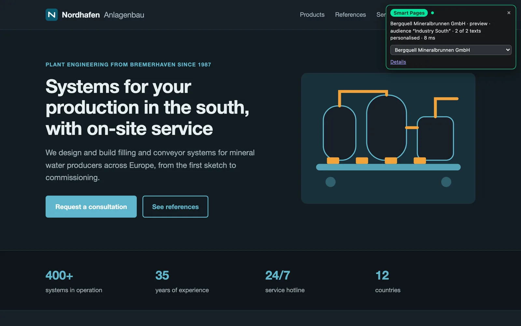Click the "service hotline" label
521x326 pixels.
click(x=285, y=290)
